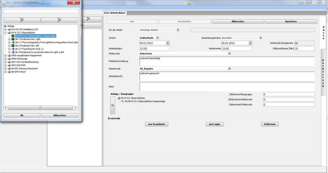Collapse the 06 W 211 Sitzproduktion node
Screen dimensions: 328x173
tap(5, 33)
